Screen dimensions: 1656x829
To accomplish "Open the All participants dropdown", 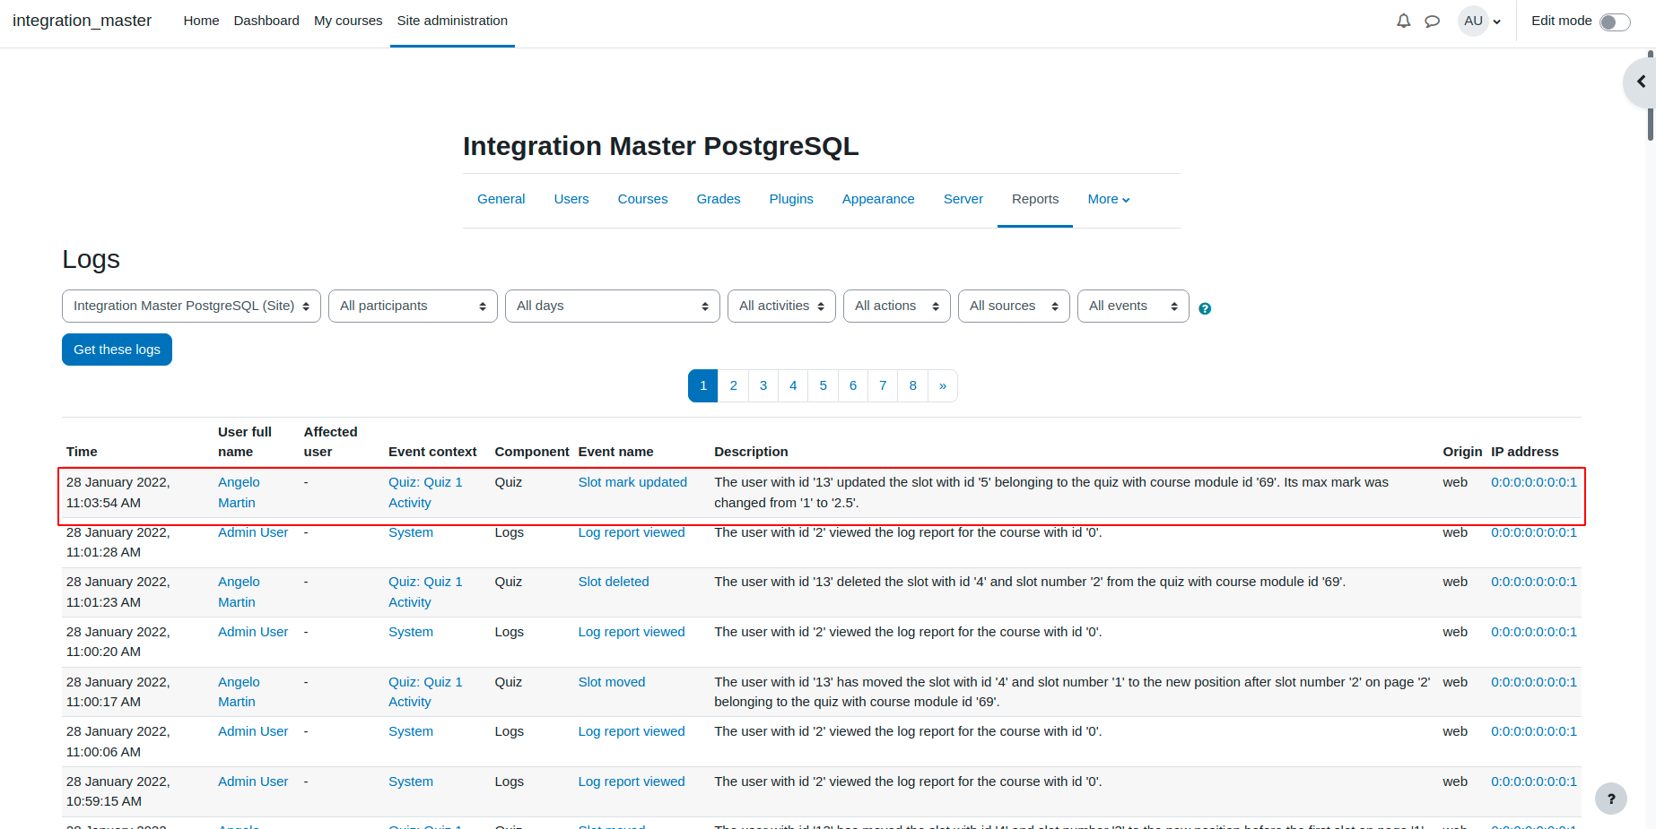I will tap(413, 306).
